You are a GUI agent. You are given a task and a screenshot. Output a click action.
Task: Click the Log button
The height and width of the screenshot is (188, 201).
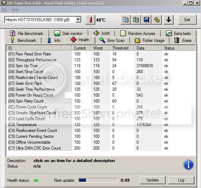tap(181, 180)
